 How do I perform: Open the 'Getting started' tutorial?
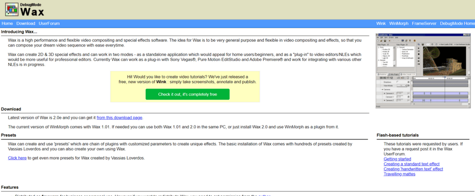pyautogui.click(x=397, y=159)
